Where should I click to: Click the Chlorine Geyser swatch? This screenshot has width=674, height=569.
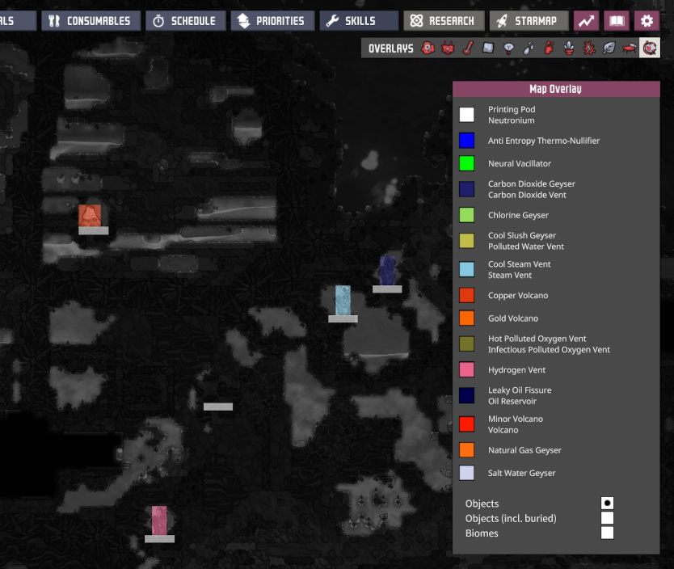point(466,215)
